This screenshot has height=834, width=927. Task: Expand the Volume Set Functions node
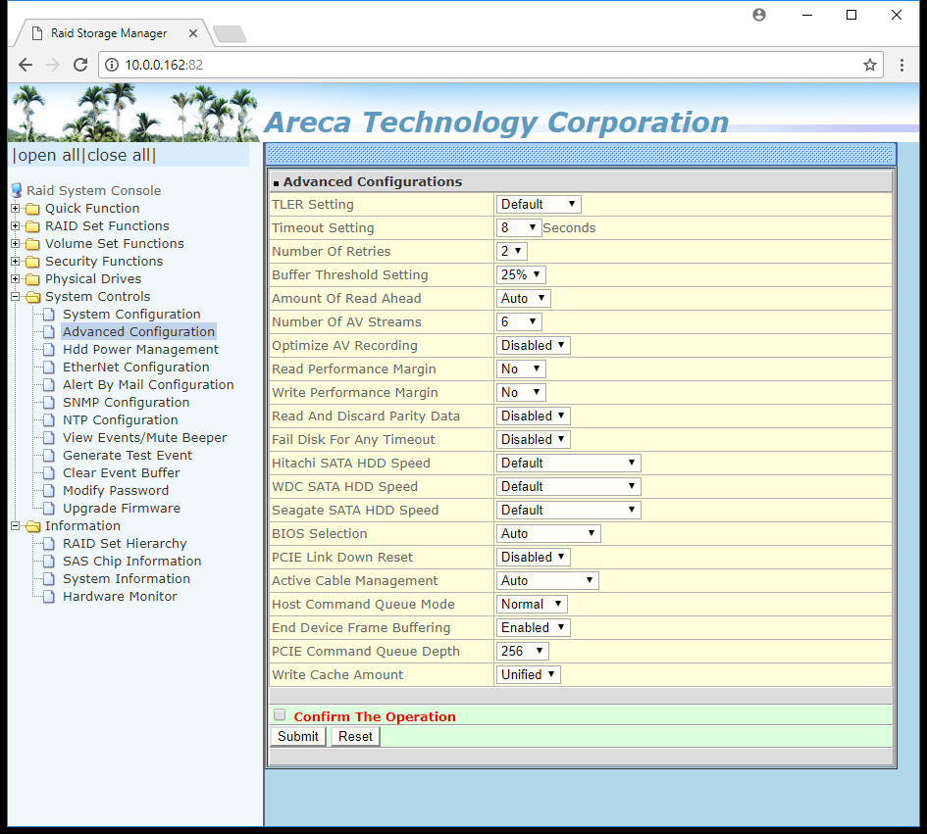(16, 243)
